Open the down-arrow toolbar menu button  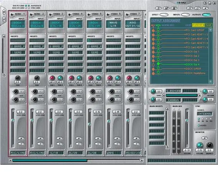tap(205, 8)
